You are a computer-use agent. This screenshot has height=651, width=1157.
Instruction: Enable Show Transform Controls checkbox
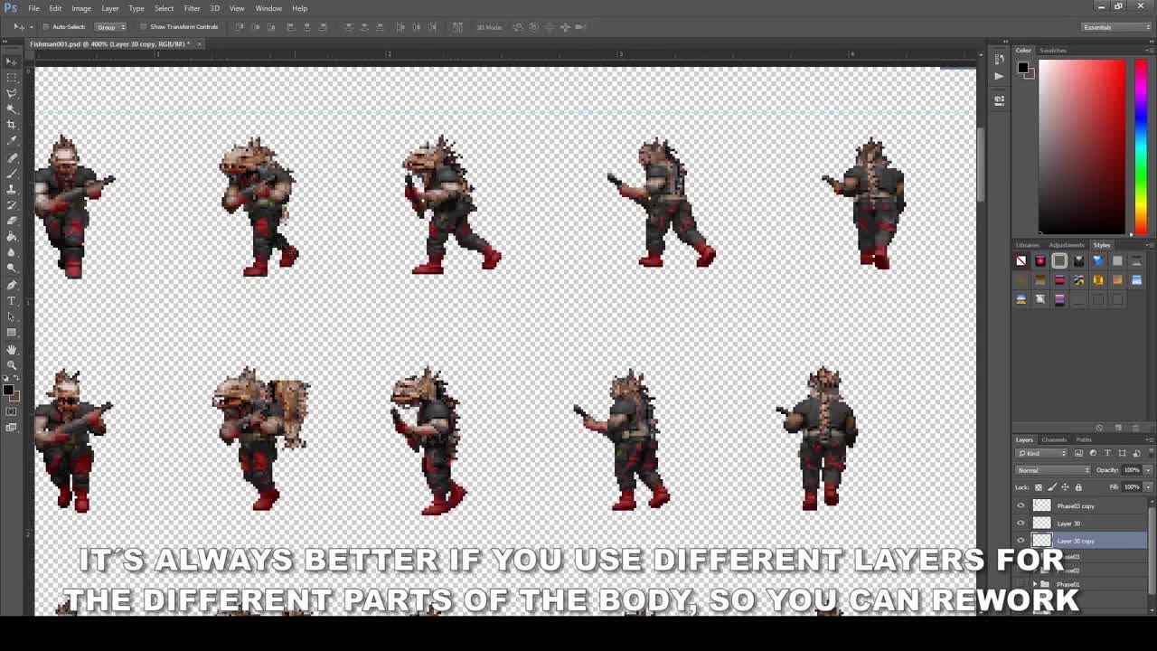tap(144, 27)
